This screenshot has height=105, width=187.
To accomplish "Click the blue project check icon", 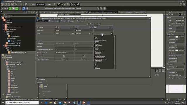I will (24, 8).
